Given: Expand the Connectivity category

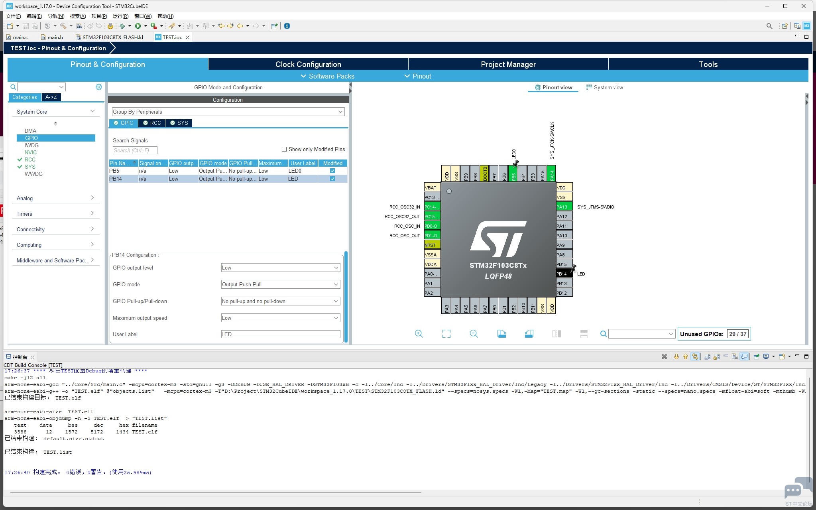Looking at the screenshot, I should tap(55, 229).
